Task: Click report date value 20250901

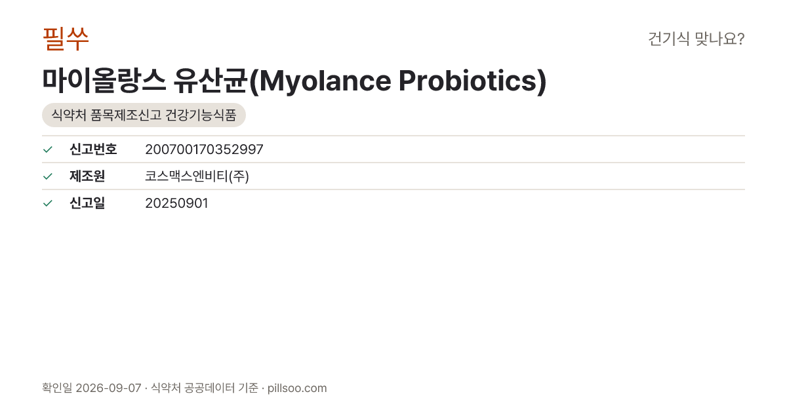Action: 176,203
